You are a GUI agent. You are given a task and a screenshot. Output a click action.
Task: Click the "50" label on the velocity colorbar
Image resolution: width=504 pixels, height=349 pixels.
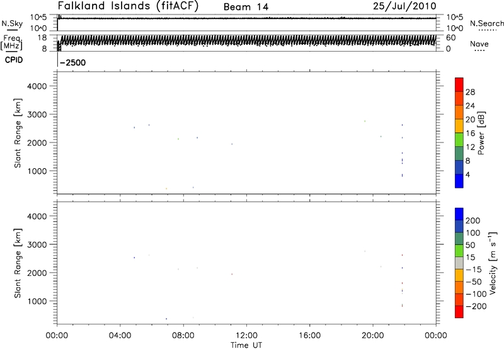pyautogui.click(x=471, y=245)
